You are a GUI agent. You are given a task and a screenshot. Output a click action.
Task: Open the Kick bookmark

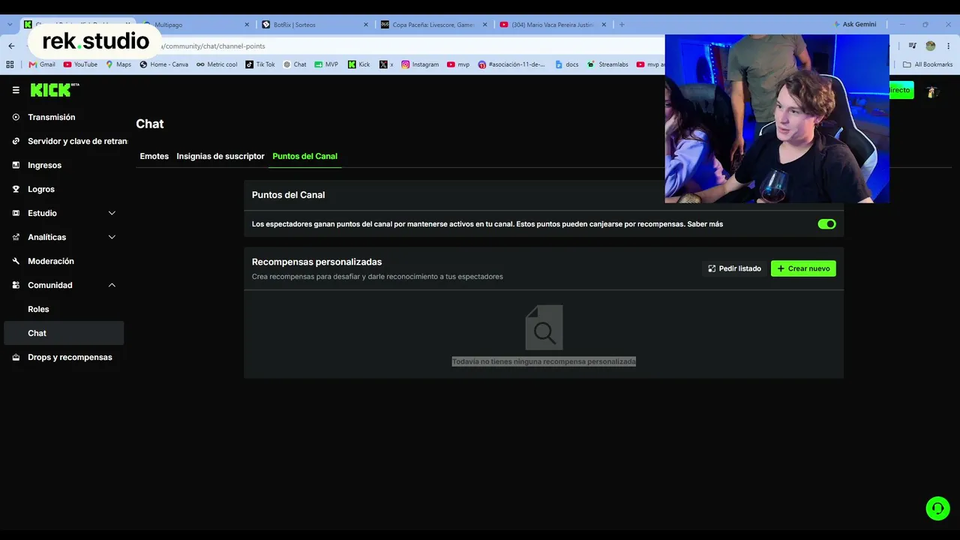pos(359,64)
